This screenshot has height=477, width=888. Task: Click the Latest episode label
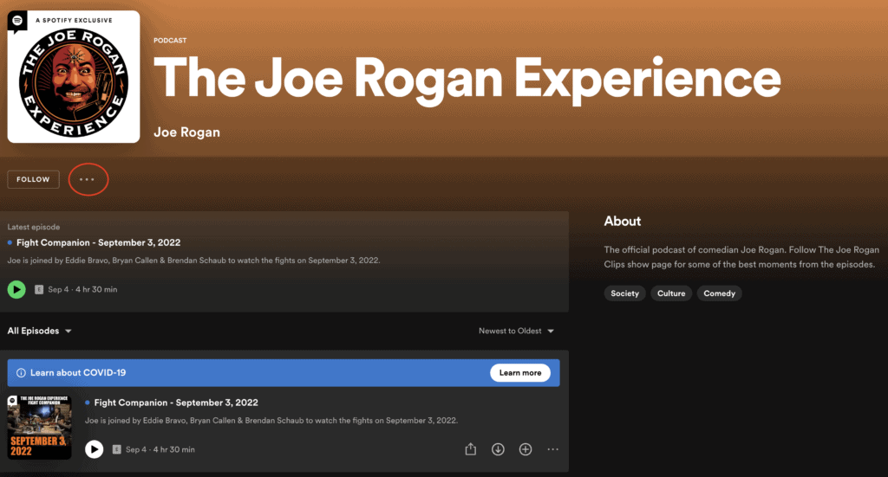[34, 227]
